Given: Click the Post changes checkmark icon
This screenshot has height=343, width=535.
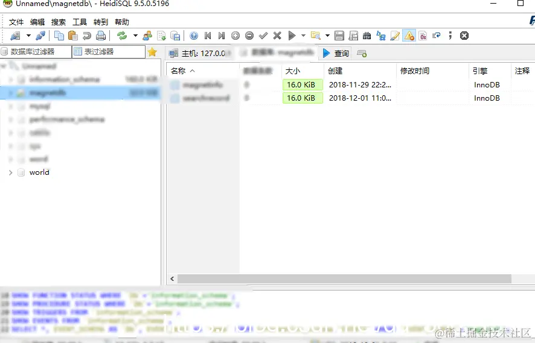Looking at the screenshot, I should tap(263, 36).
